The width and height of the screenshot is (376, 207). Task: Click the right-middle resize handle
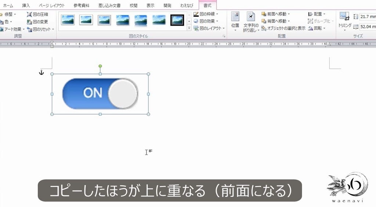148,94
